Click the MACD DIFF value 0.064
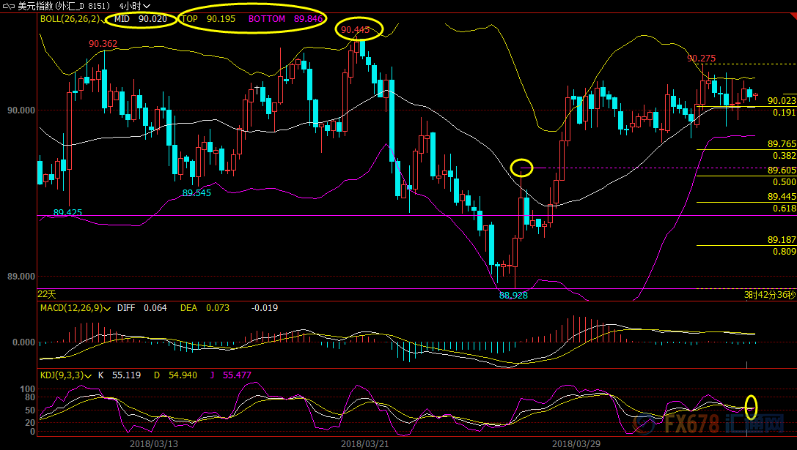The width and height of the screenshot is (797, 450). coord(155,308)
